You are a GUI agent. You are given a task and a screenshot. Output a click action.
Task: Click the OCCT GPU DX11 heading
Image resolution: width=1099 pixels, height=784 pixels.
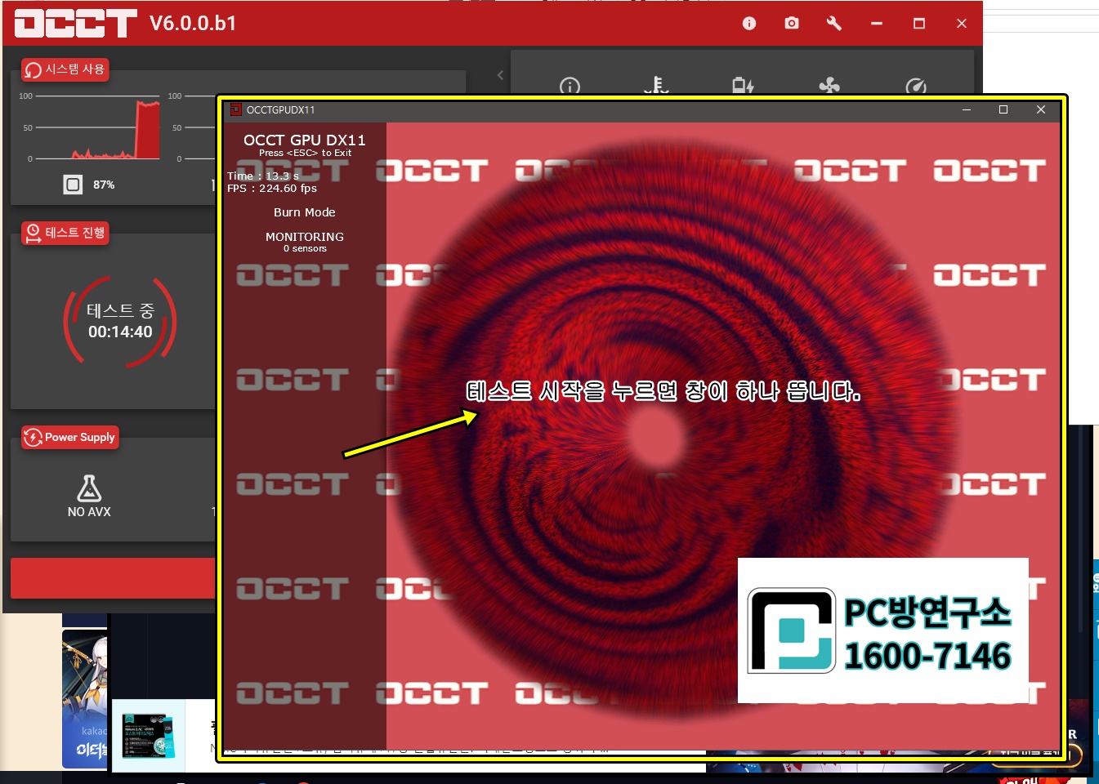(305, 140)
